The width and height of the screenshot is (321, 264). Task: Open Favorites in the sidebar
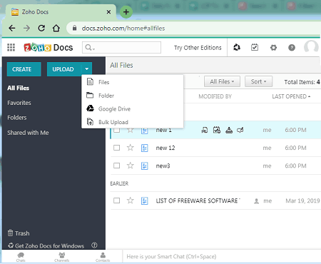(x=19, y=103)
